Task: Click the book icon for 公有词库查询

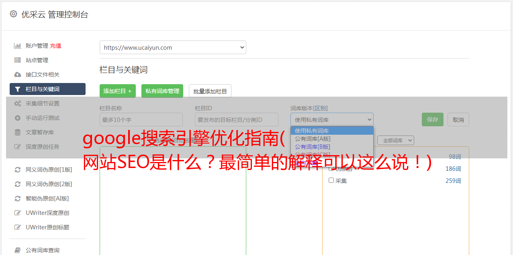Action: (17, 250)
